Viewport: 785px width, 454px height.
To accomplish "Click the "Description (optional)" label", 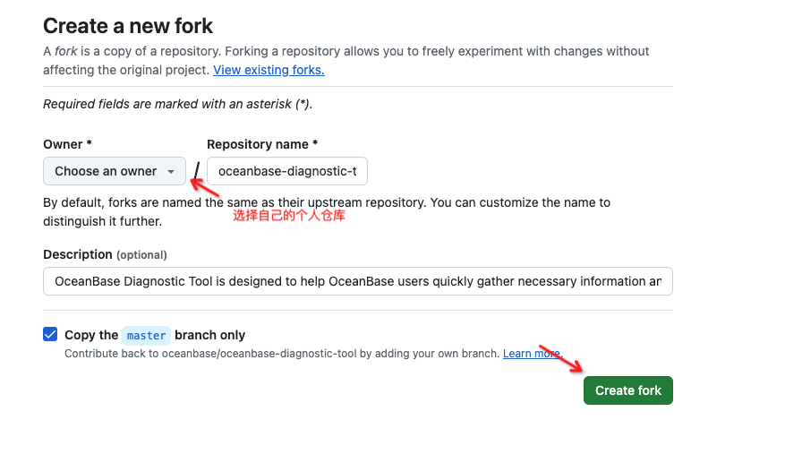I will pyautogui.click(x=105, y=254).
